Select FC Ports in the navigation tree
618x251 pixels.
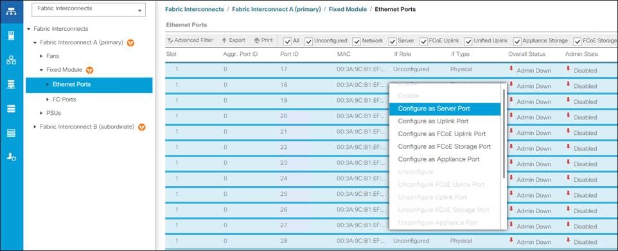[x=64, y=100]
